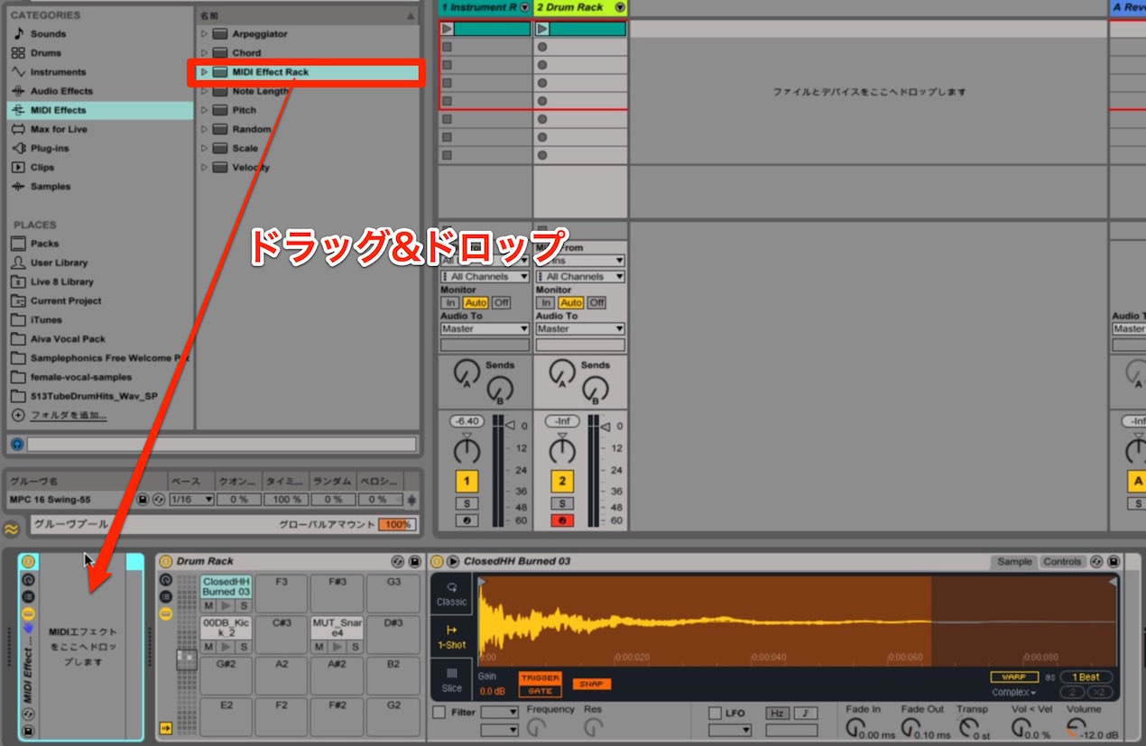Click the Simpler Volume knob
1146x746 pixels.
tap(1076, 728)
